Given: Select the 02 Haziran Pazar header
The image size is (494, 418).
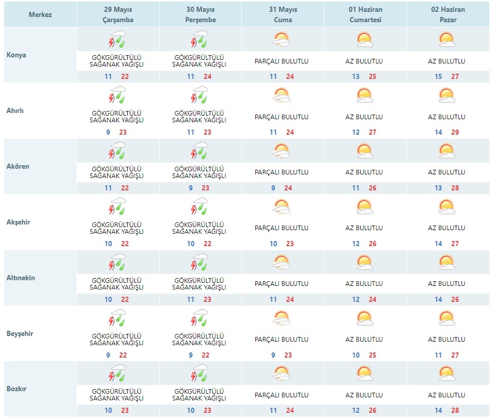Looking at the screenshot, I should pyautogui.click(x=448, y=14).
